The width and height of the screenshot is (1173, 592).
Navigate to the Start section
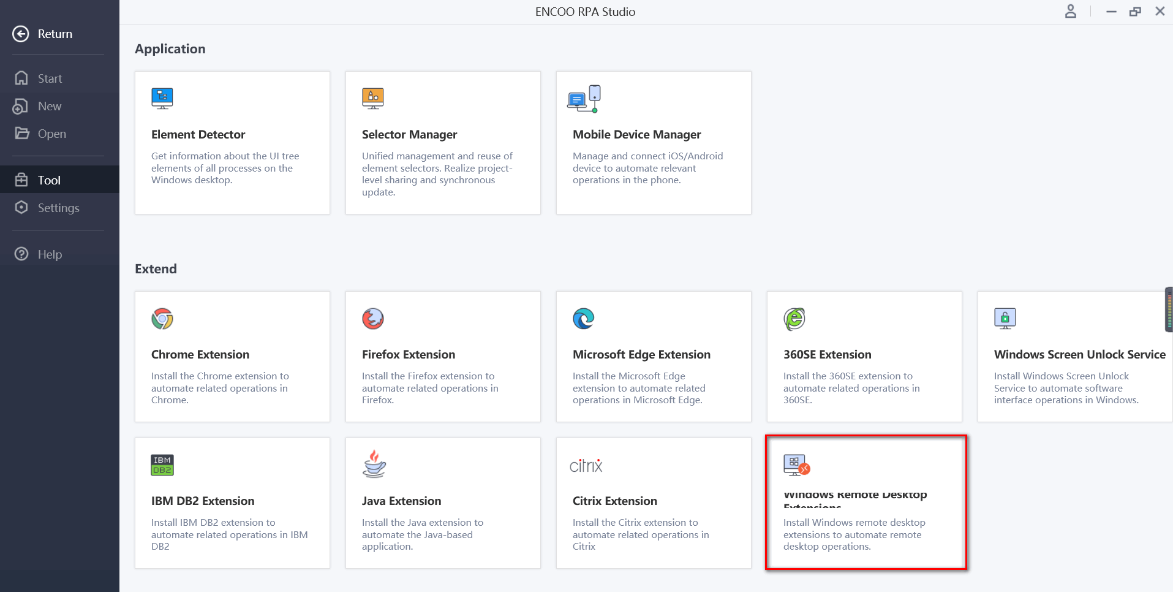coord(49,78)
